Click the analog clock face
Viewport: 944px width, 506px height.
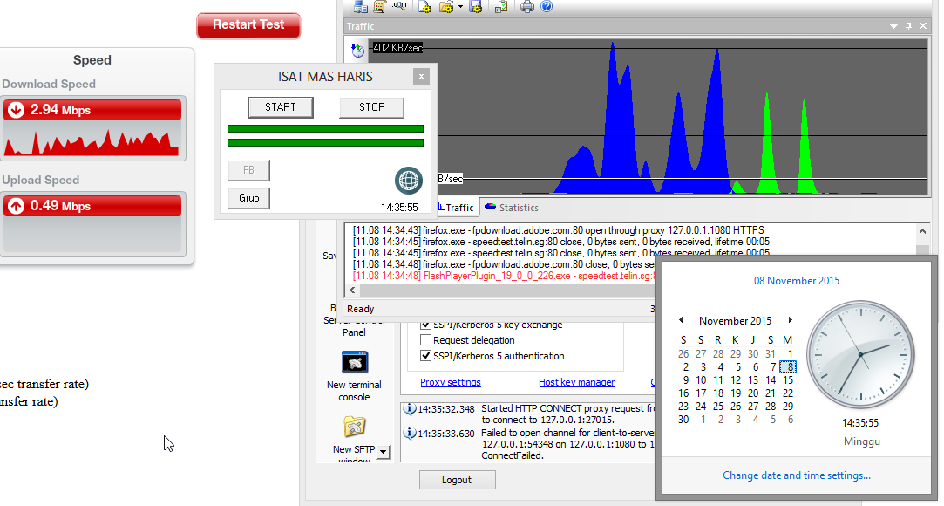tap(860, 355)
